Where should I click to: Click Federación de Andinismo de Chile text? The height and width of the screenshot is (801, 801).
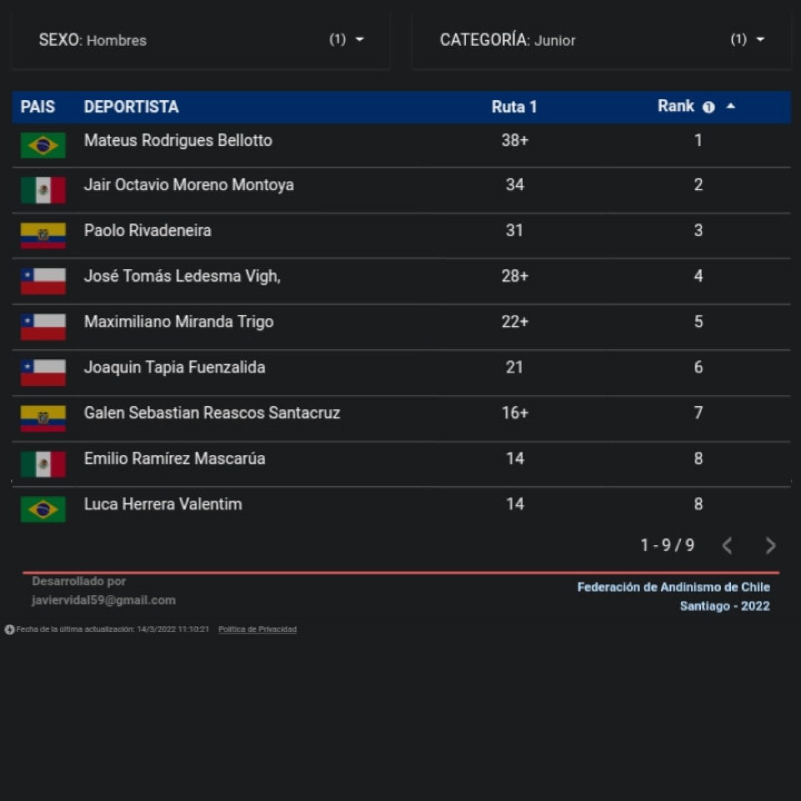(x=673, y=587)
